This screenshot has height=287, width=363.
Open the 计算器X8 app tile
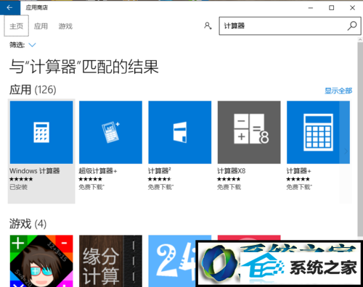coord(249,132)
